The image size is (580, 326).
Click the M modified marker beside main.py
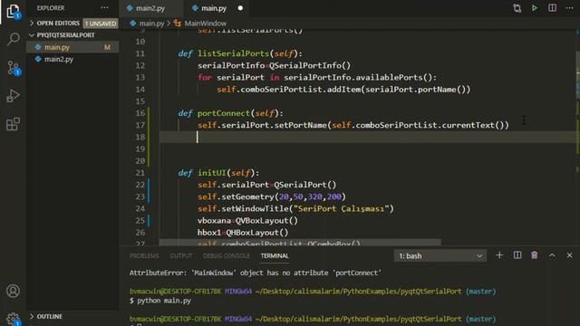[107, 47]
